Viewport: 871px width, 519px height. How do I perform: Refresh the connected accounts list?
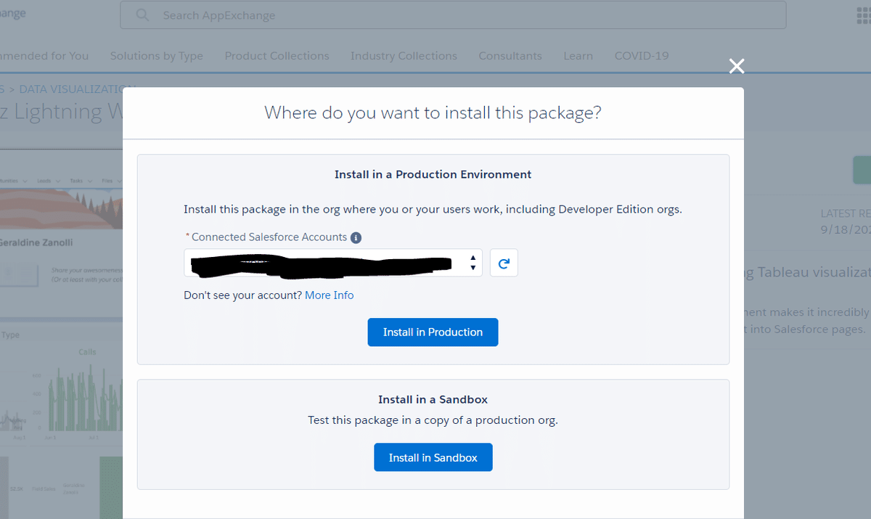coord(504,263)
